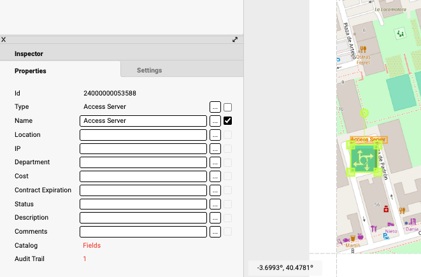
Task: Uncheck the Name field checkbox
Action: tap(227, 120)
